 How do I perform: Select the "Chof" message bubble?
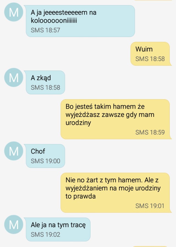pos(45,156)
